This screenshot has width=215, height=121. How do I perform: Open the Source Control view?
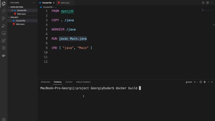click(4, 18)
